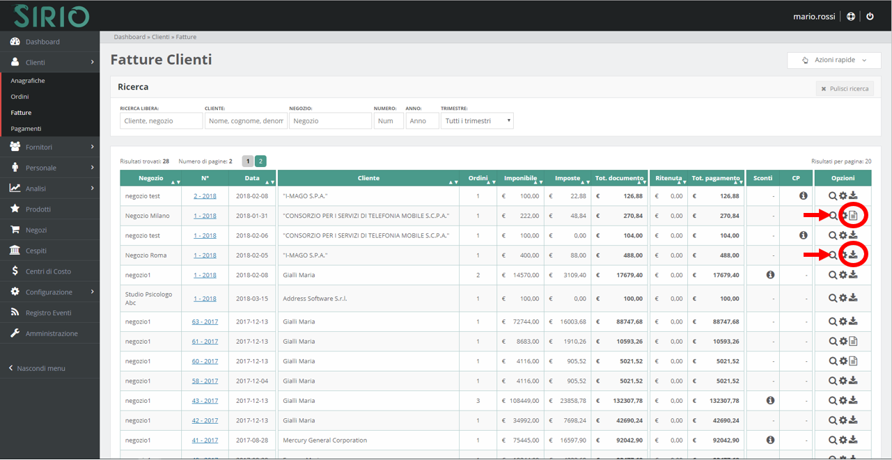Open gear settings for invoice 43 - 2017
Screen dimensions: 892x460
(843, 401)
